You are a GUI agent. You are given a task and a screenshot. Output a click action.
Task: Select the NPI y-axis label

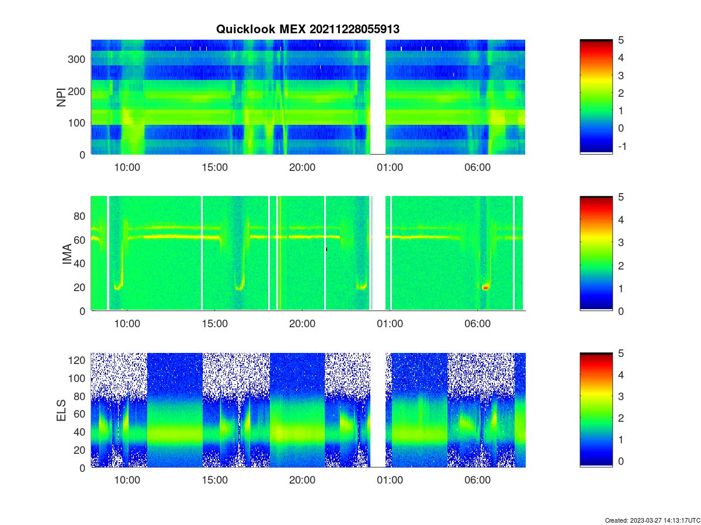[61, 97]
